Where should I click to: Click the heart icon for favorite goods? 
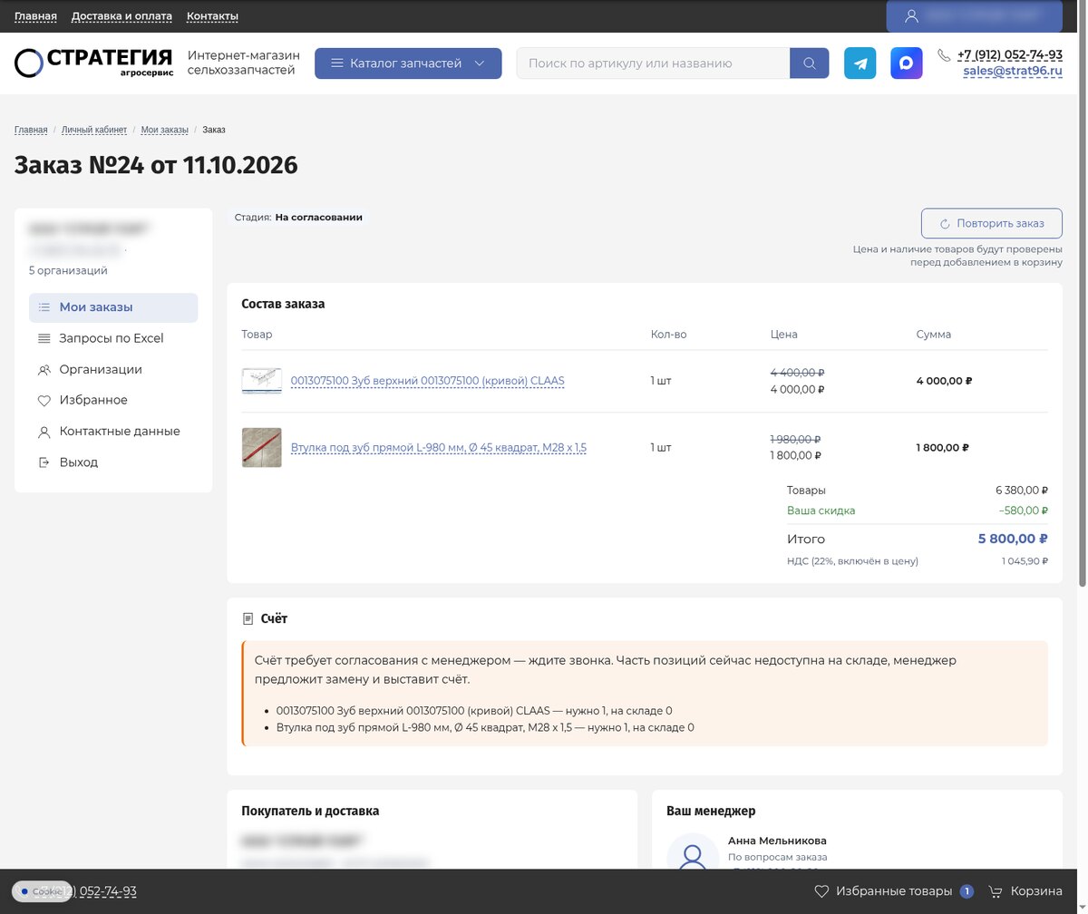821,891
